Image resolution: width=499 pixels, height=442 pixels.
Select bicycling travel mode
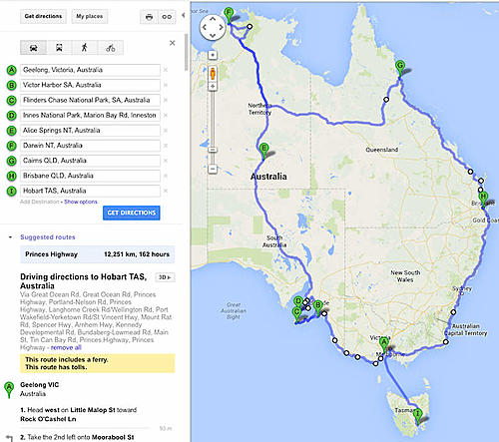(x=111, y=48)
